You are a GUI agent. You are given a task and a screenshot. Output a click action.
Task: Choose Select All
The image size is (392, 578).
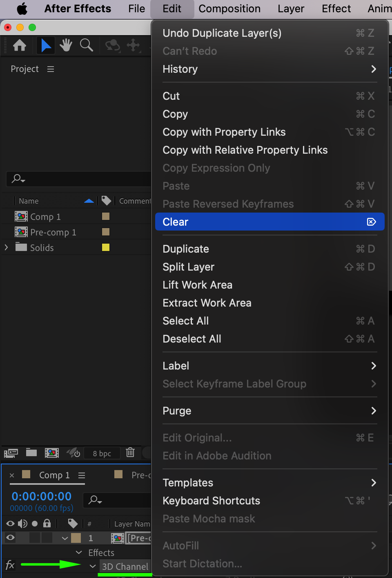pyautogui.click(x=269, y=321)
